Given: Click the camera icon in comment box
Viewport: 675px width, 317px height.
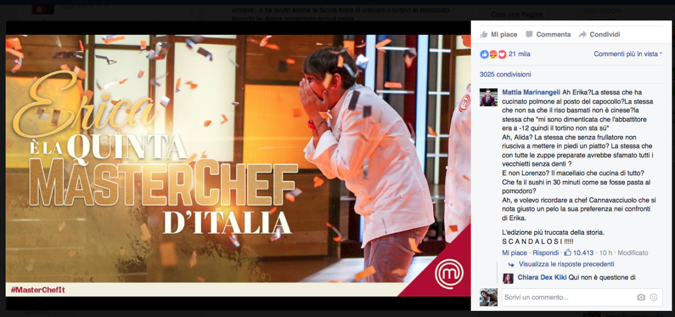Looking at the screenshot, I should coord(641,297).
